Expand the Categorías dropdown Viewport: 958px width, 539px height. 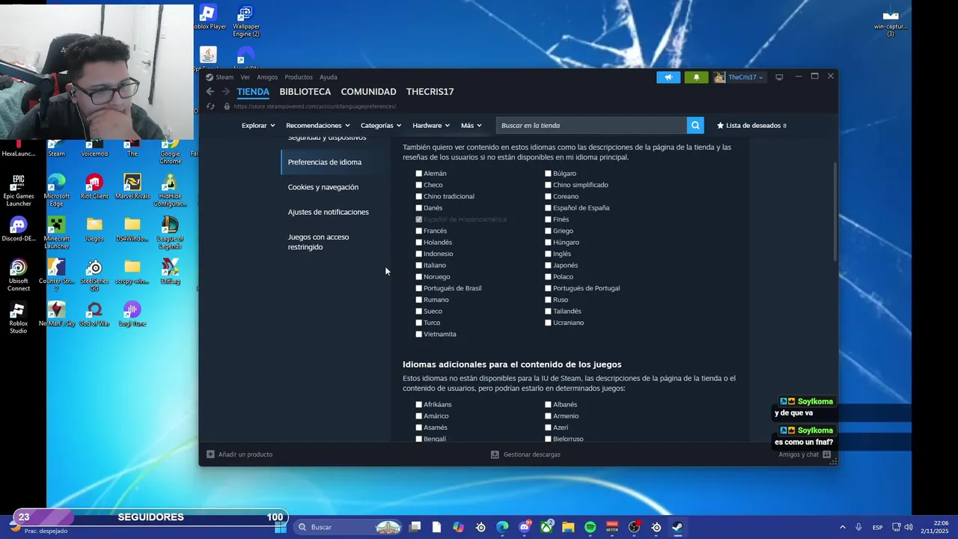381,125
